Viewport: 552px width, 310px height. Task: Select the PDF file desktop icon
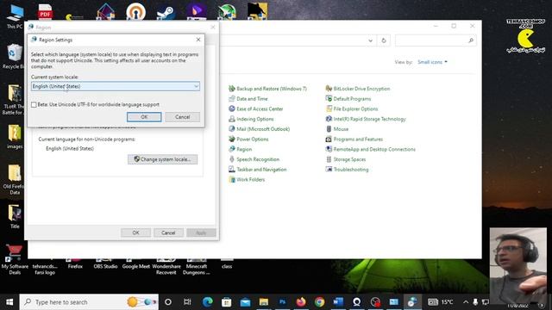pyautogui.click(x=45, y=12)
